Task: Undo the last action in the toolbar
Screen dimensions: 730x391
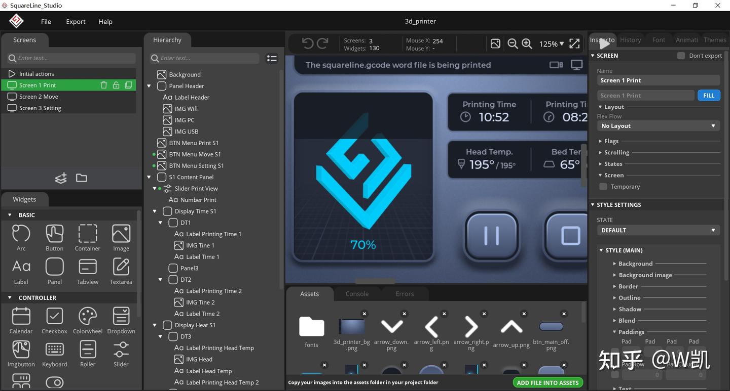Action: tap(307, 44)
